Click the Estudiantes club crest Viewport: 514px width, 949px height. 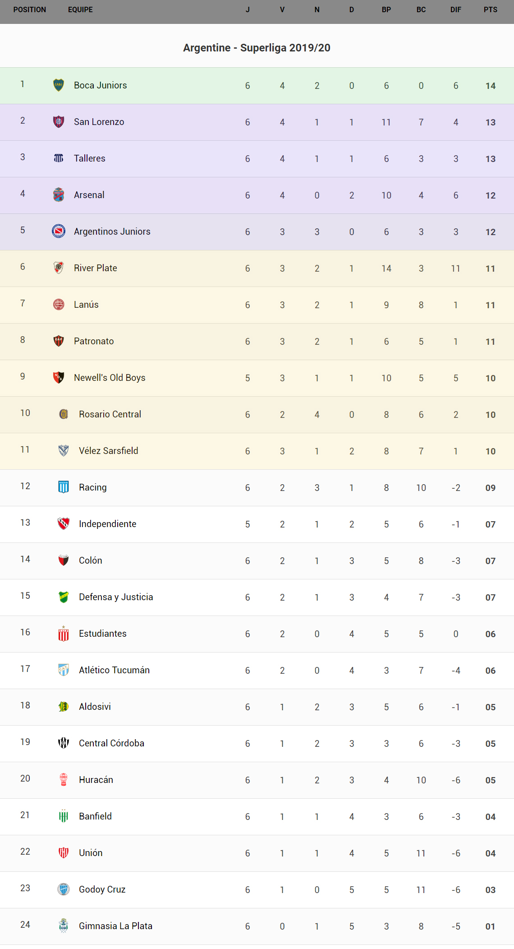(x=64, y=634)
